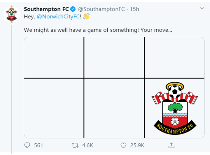Like the tweet with the heart icon
Image resolution: width=210 pixels, height=155 pixels.
124,145
